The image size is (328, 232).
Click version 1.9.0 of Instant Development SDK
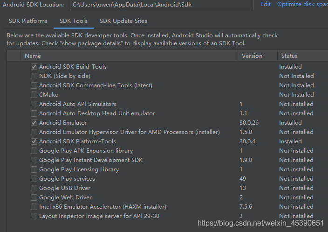(x=246, y=160)
